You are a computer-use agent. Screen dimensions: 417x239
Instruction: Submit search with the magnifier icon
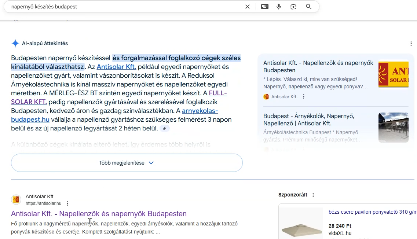308,7
